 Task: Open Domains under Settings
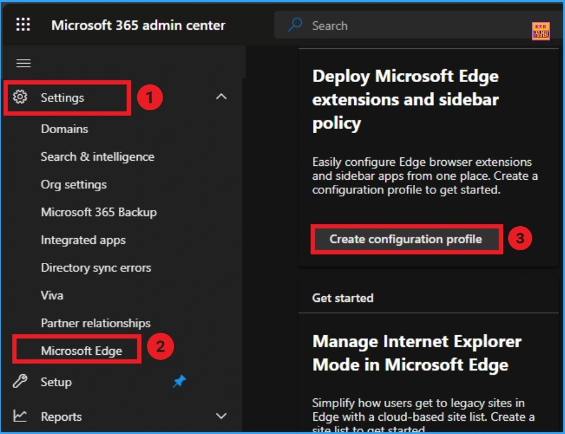pyautogui.click(x=64, y=129)
